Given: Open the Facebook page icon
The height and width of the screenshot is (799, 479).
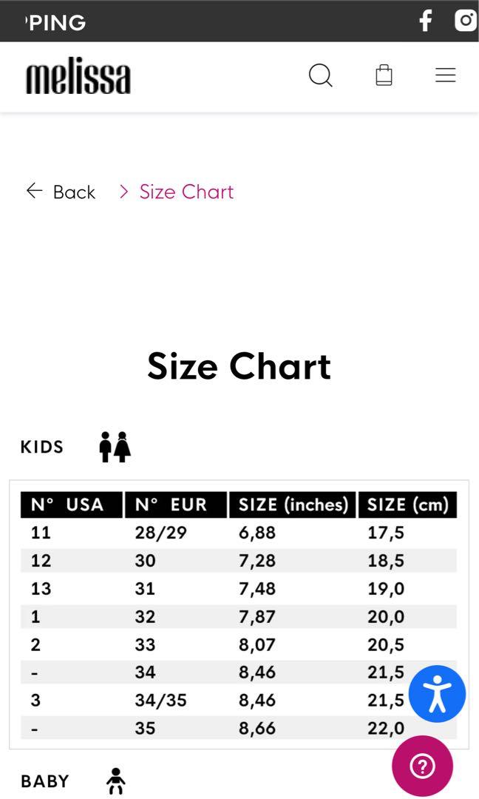Looking at the screenshot, I should pyautogui.click(x=425, y=21).
